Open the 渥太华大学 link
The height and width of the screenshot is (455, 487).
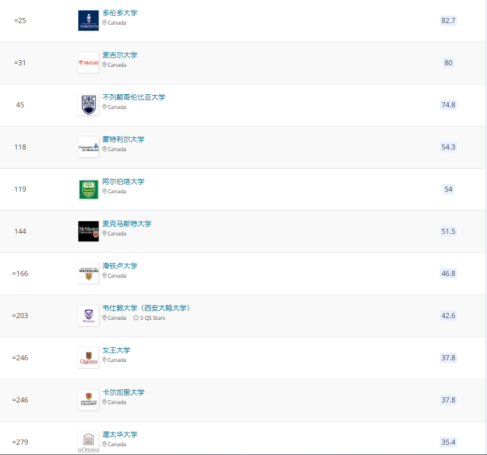coord(120,435)
